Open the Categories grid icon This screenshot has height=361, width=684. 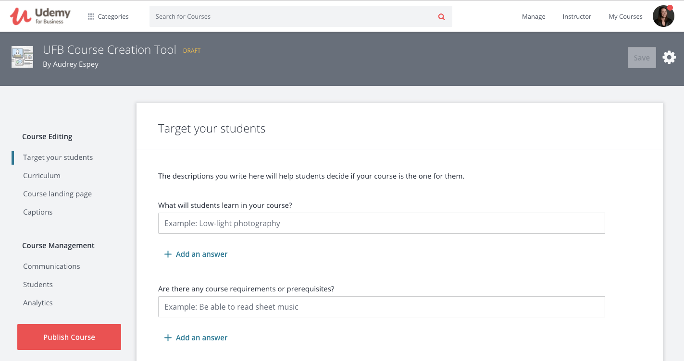(x=91, y=16)
